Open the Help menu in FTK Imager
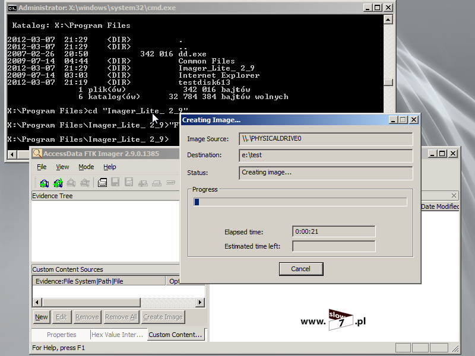The image size is (475, 356). coord(110,167)
